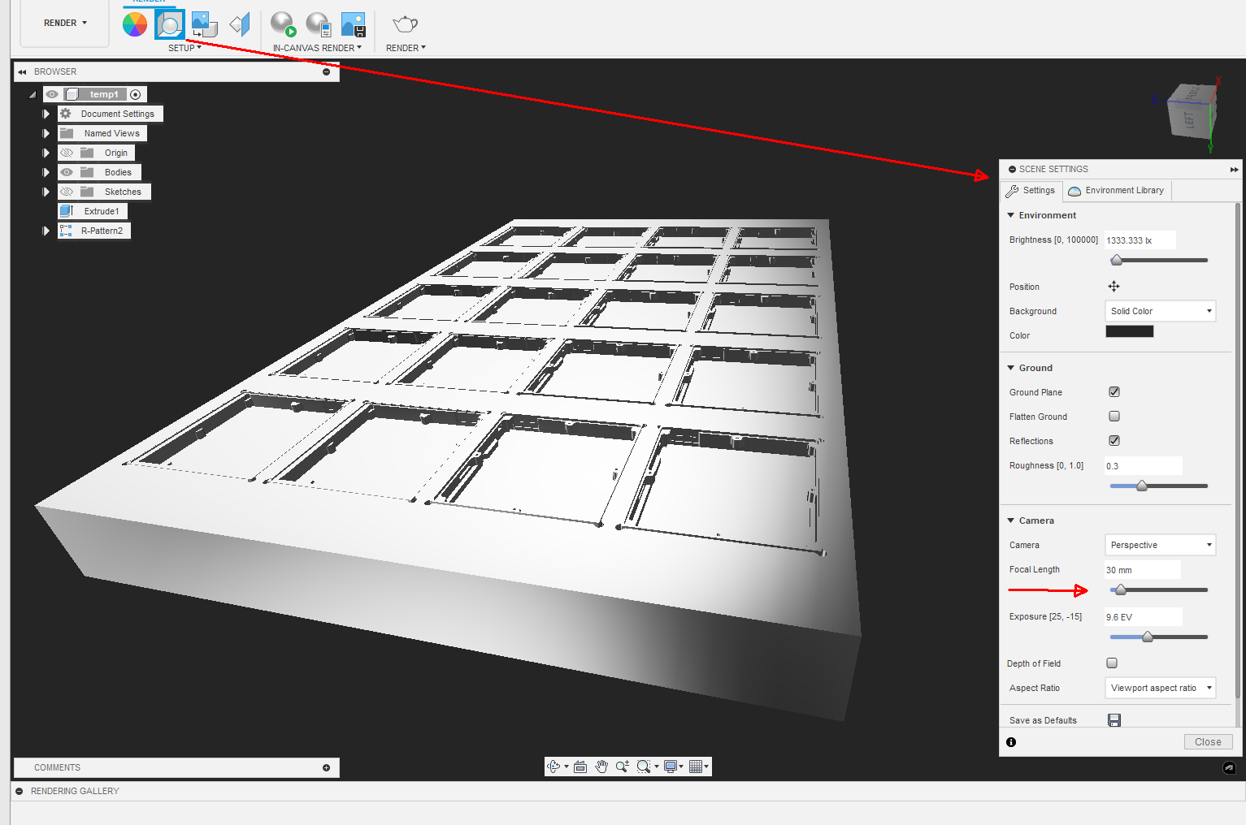This screenshot has height=825, width=1246.
Task: Open the Appearance color wheel tool
Action: (x=134, y=24)
